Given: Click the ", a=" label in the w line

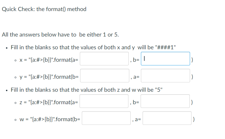Looking at the screenshot, I should (x=137, y=119).
